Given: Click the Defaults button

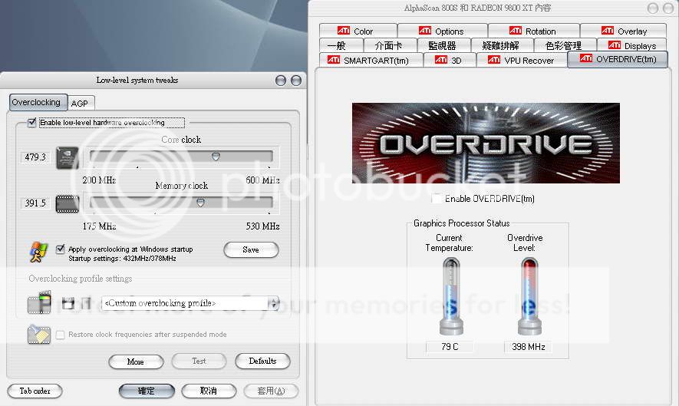Looking at the screenshot, I should tap(262, 361).
